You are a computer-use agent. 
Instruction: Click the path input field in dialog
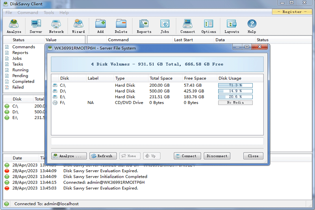tap(157, 141)
